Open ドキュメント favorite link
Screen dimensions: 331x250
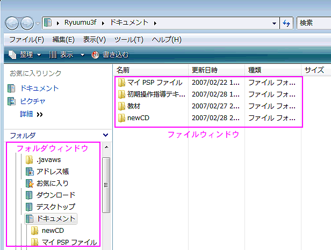pos(39,89)
